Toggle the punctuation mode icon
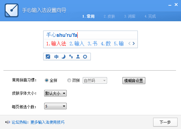 tap(71, 57)
